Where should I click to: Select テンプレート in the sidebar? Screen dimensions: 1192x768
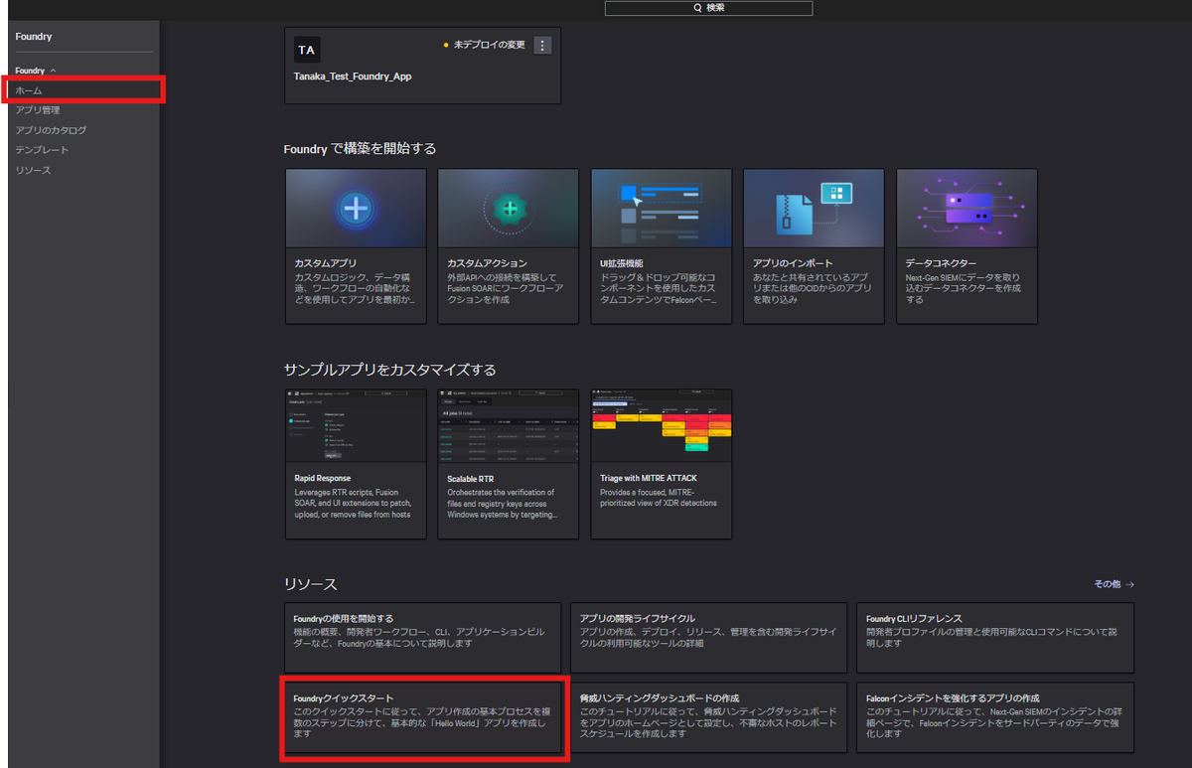coord(40,149)
